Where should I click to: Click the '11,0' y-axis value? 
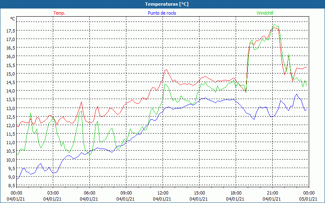tap(11, 143)
